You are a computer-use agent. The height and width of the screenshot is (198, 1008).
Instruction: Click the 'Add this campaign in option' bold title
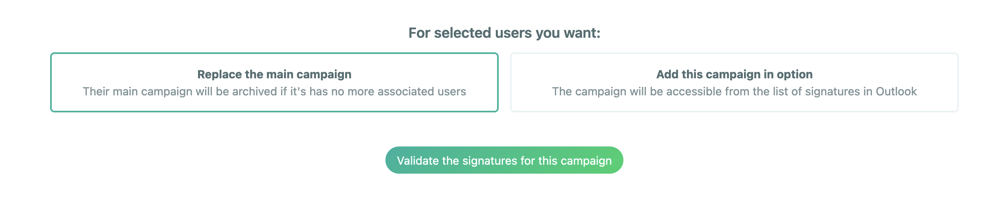coord(734,74)
